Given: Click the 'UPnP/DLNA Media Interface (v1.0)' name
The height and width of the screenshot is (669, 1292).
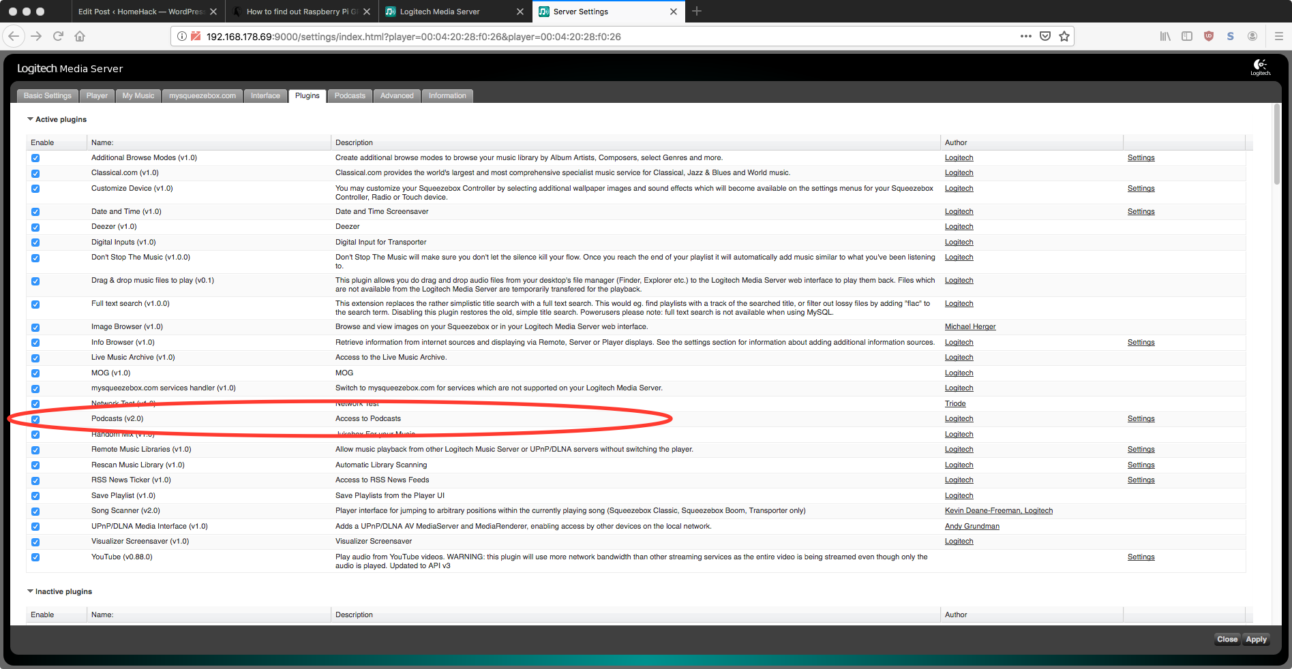Looking at the screenshot, I should 149,527.
